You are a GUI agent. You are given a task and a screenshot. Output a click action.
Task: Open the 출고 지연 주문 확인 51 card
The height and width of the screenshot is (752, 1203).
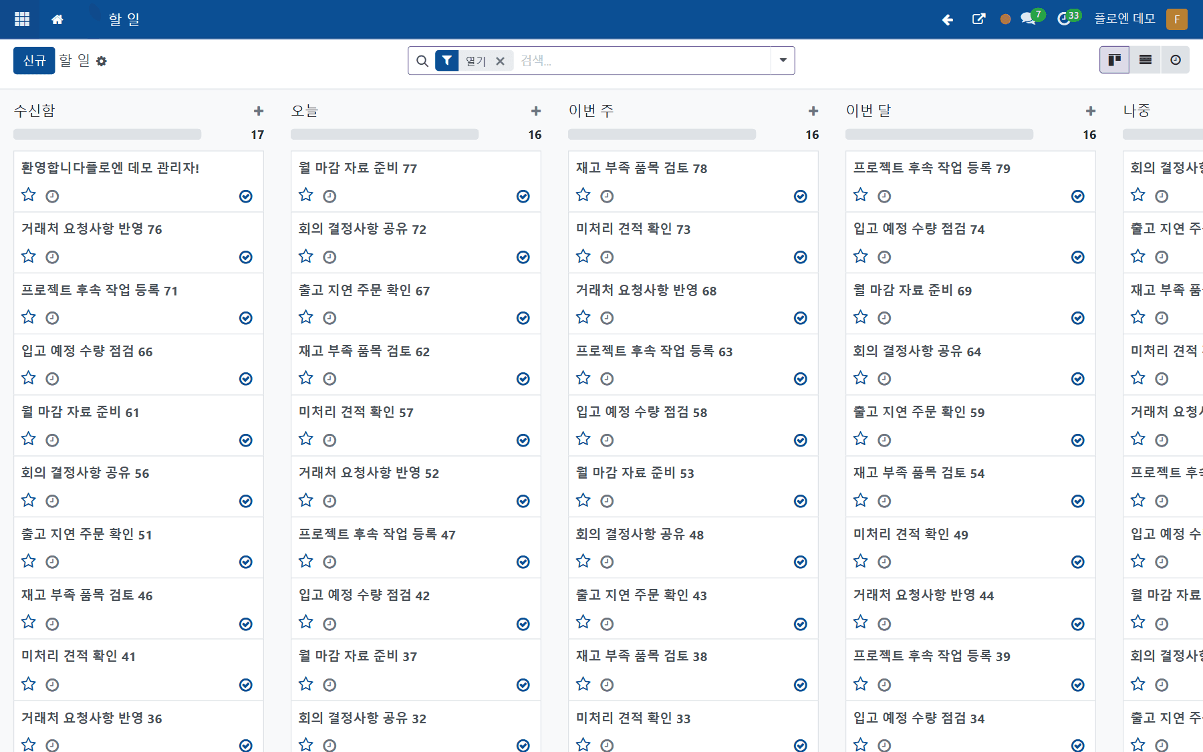(x=138, y=548)
